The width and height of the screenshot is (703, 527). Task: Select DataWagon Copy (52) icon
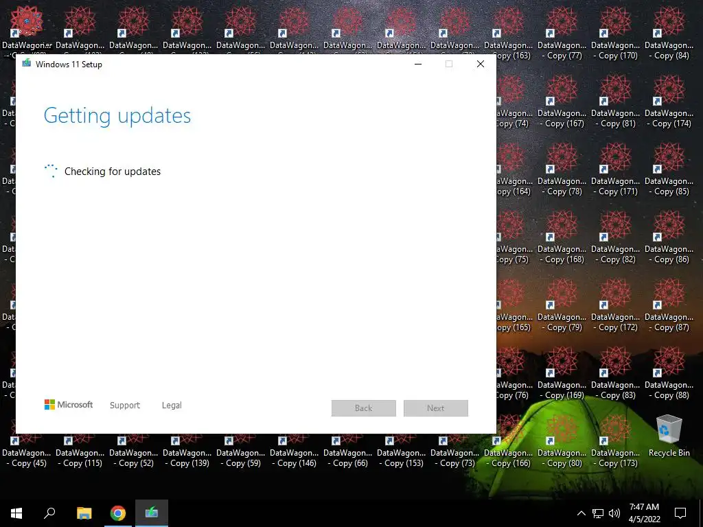(x=134, y=450)
